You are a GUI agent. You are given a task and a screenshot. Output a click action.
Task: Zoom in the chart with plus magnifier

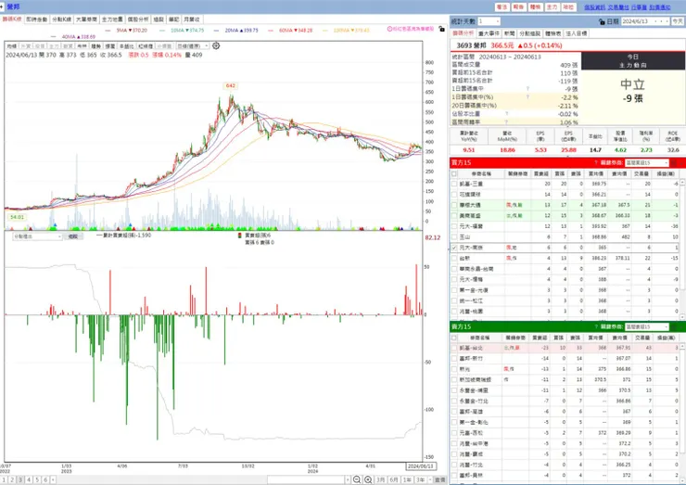point(368,479)
